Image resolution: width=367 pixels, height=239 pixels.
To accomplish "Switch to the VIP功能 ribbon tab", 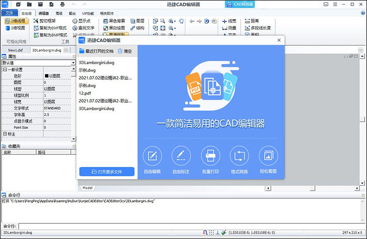I will (x=88, y=13).
